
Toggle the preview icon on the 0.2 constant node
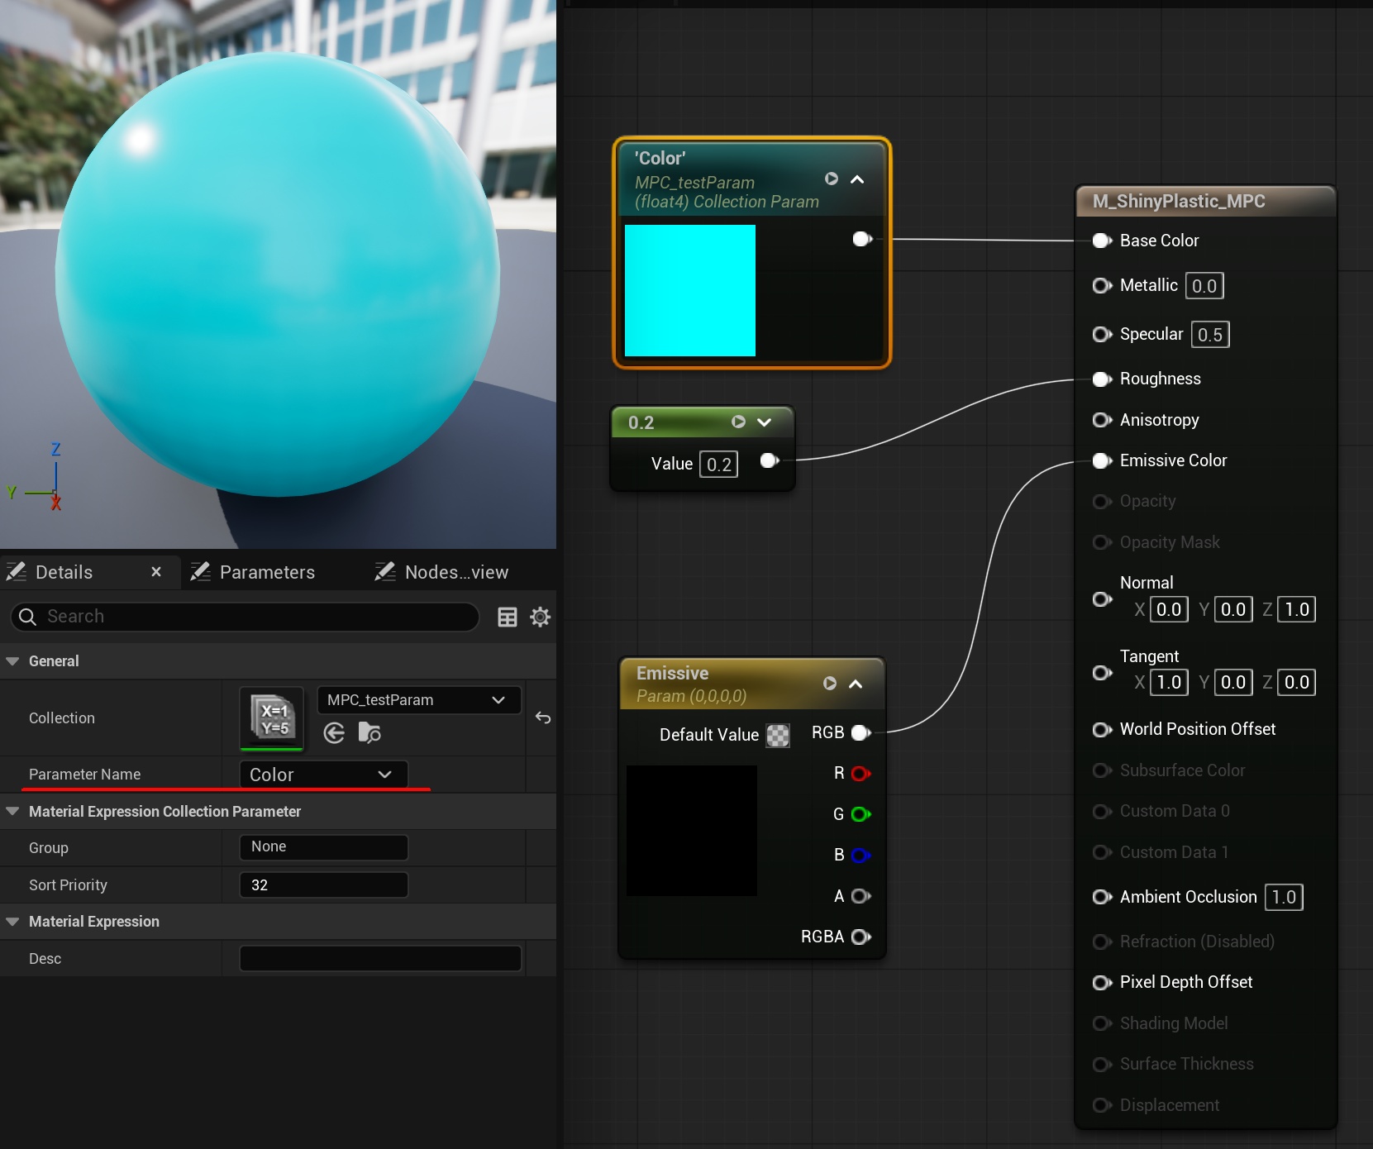(x=738, y=422)
